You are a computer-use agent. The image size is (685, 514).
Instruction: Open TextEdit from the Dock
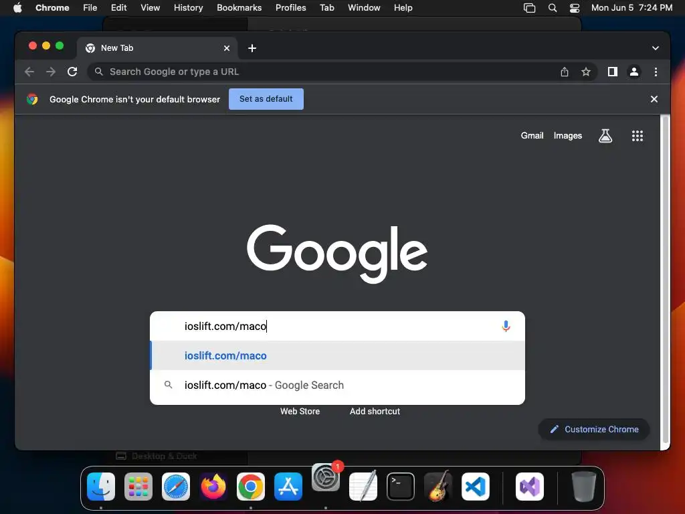tap(363, 487)
